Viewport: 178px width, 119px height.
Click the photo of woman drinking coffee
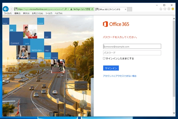click(30, 32)
